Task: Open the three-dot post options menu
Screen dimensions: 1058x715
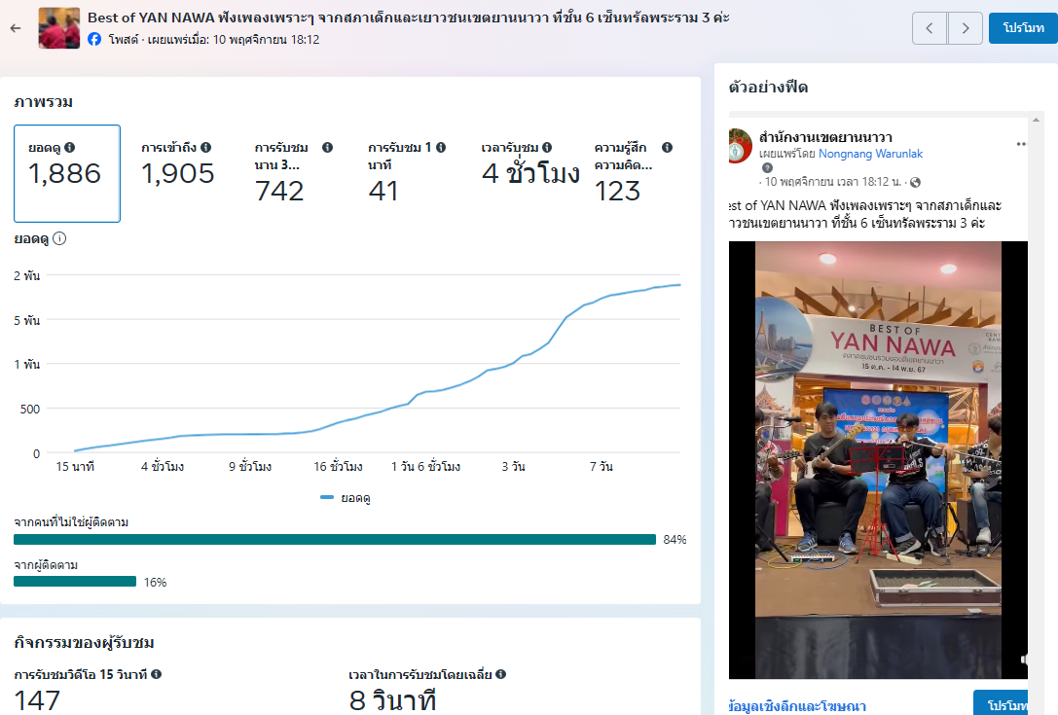Action: [x=1021, y=144]
